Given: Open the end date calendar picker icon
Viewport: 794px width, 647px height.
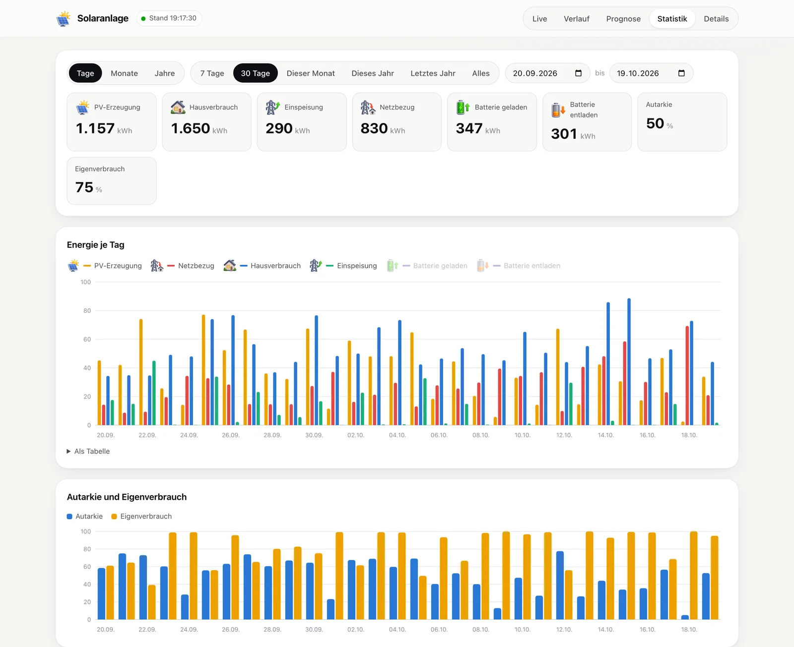Looking at the screenshot, I should coord(681,73).
